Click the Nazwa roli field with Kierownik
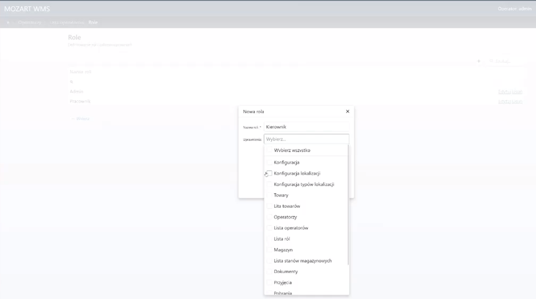Viewport: 536px width, 299px height. [x=306, y=127]
